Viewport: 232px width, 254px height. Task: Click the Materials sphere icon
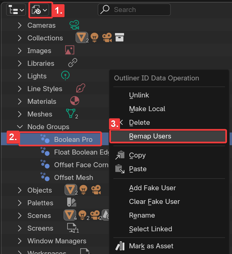coord(75,101)
